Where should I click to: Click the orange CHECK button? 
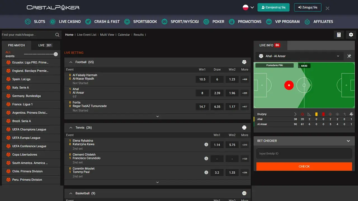[304, 166]
